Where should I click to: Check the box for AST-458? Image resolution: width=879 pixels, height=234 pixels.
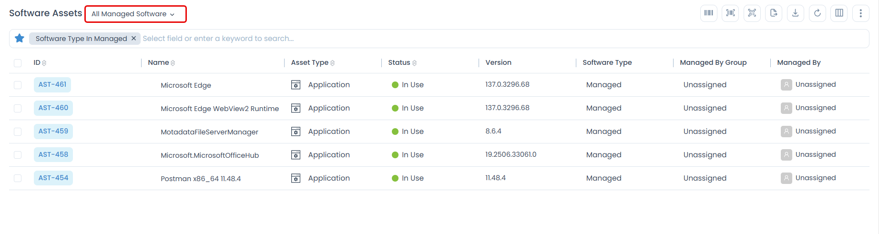click(18, 155)
